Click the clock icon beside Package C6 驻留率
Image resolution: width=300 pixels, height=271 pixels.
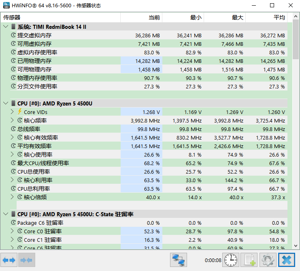(13, 222)
